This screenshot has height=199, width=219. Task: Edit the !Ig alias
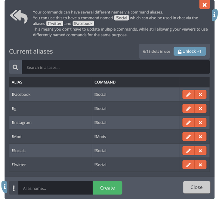tap(188, 108)
